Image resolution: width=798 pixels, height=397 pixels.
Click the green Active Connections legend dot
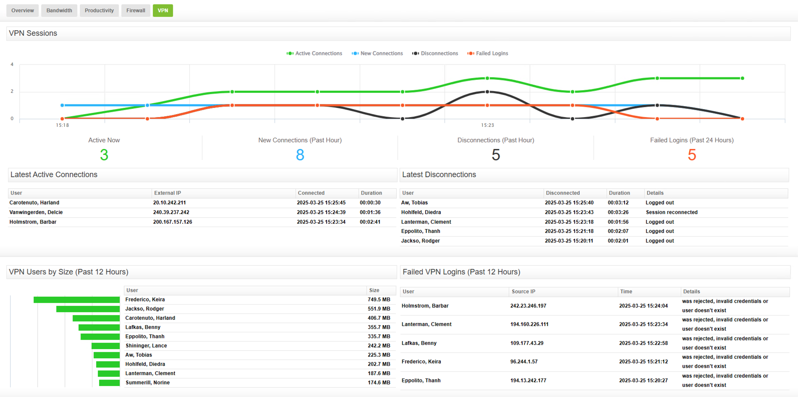[x=289, y=53]
